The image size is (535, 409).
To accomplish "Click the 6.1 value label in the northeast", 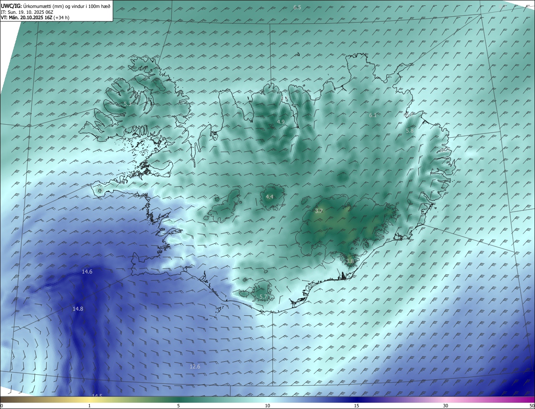I will pos(373,115).
